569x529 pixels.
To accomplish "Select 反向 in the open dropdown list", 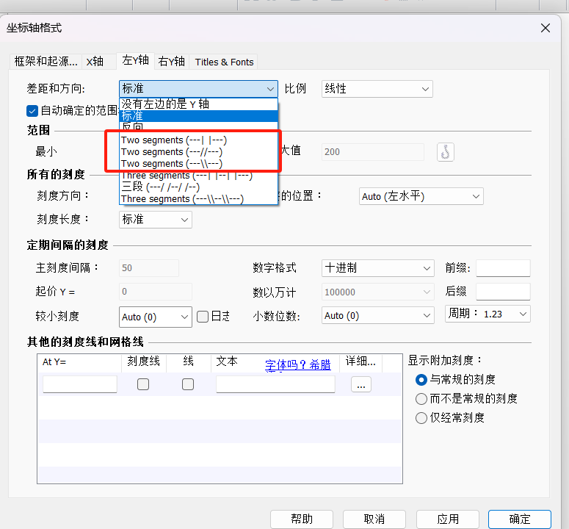I will click(x=132, y=127).
